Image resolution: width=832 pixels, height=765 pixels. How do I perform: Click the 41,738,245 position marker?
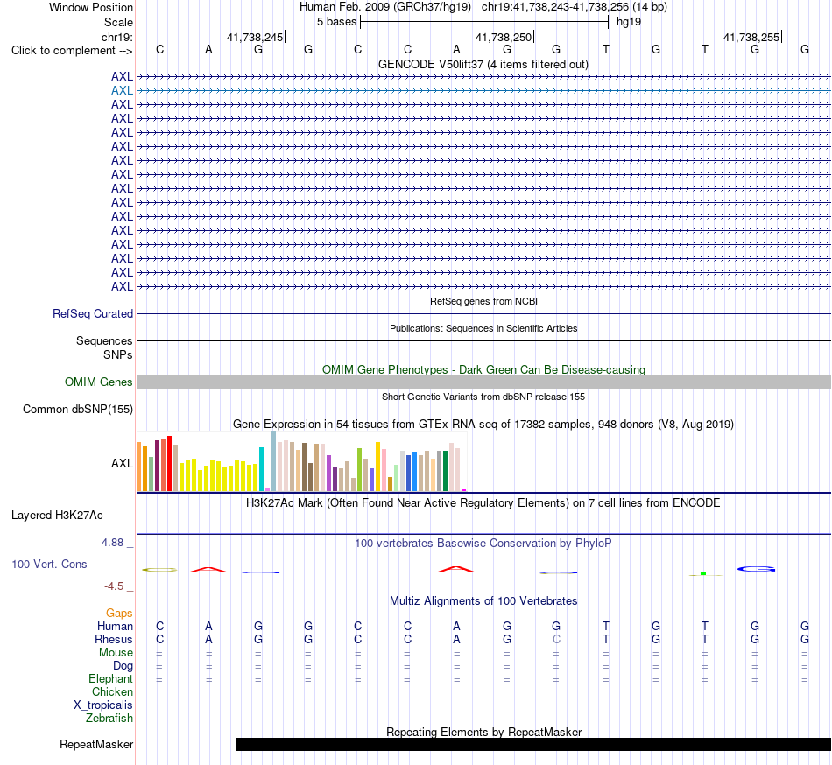pyautogui.click(x=255, y=37)
